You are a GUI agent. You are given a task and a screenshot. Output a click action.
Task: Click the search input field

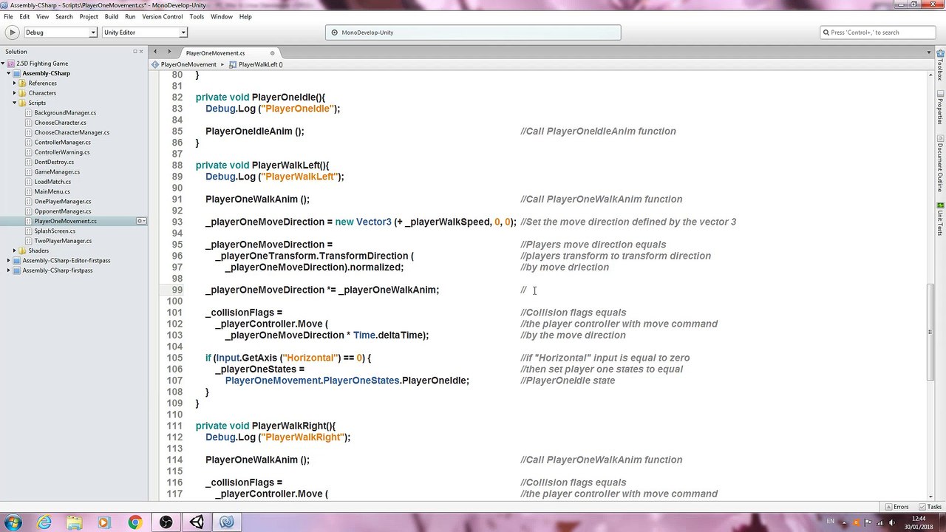[x=878, y=33]
